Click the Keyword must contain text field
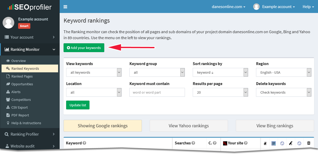318x154 pixels. click(157, 92)
